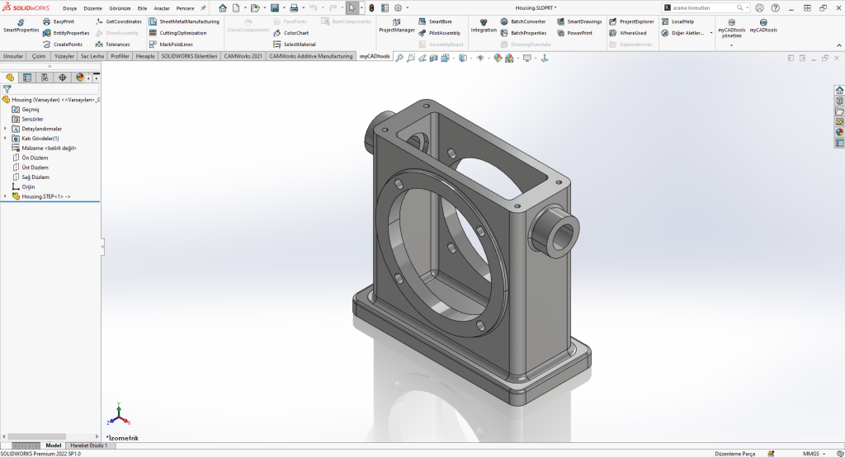Open the ProjectManager tool
The height and width of the screenshot is (457, 845).
pyautogui.click(x=396, y=26)
